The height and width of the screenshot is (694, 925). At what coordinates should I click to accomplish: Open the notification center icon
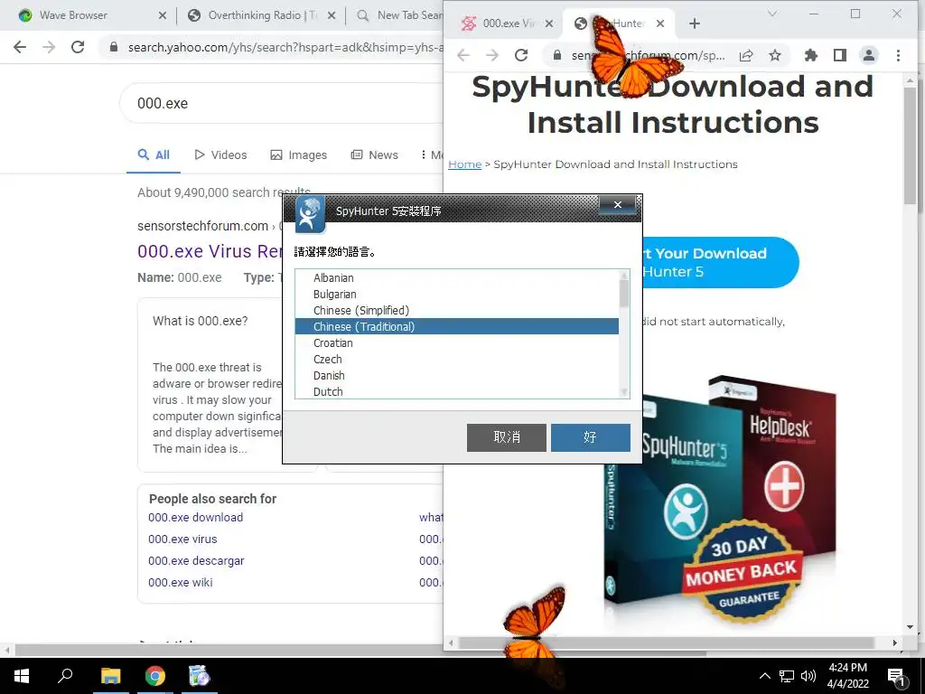tap(896, 677)
